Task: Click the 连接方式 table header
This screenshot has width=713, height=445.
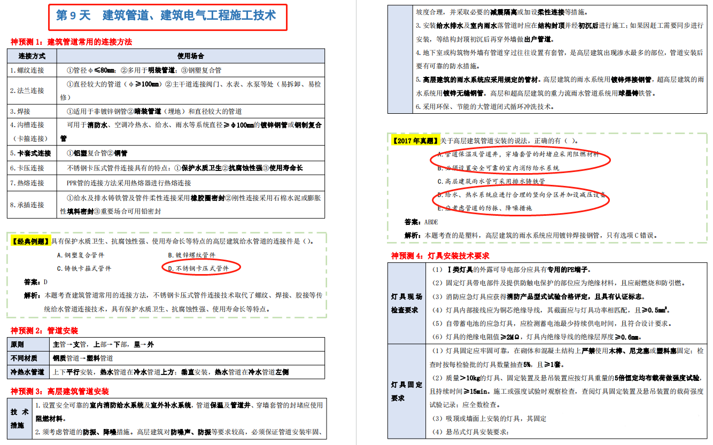Action: [x=31, y=56]
